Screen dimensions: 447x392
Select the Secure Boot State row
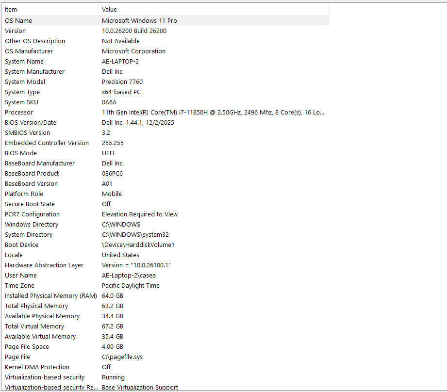[166, 204]
